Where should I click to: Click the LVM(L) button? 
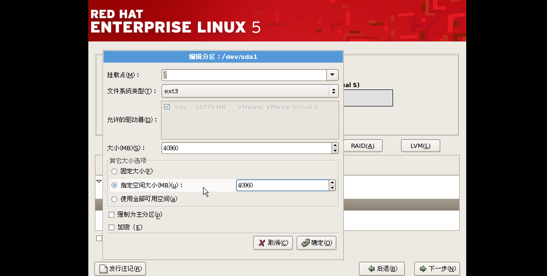click(420, 146)
